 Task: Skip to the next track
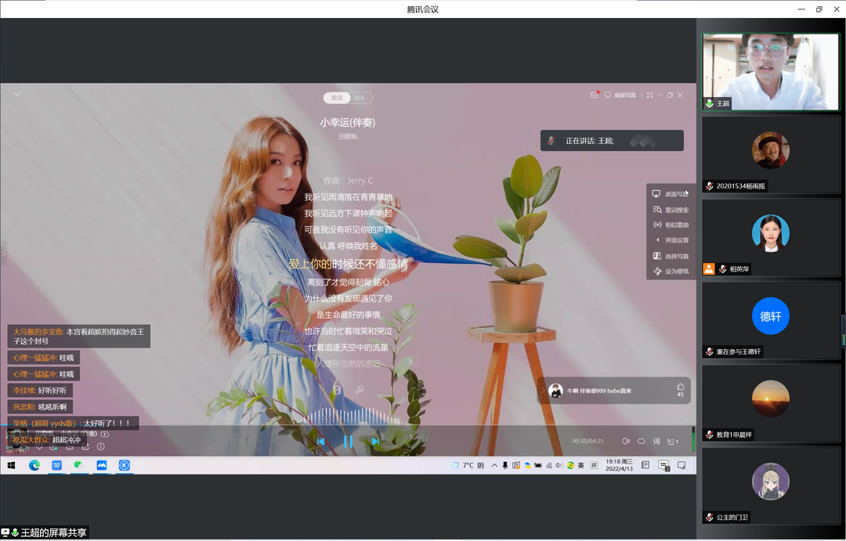pos(375,442)
